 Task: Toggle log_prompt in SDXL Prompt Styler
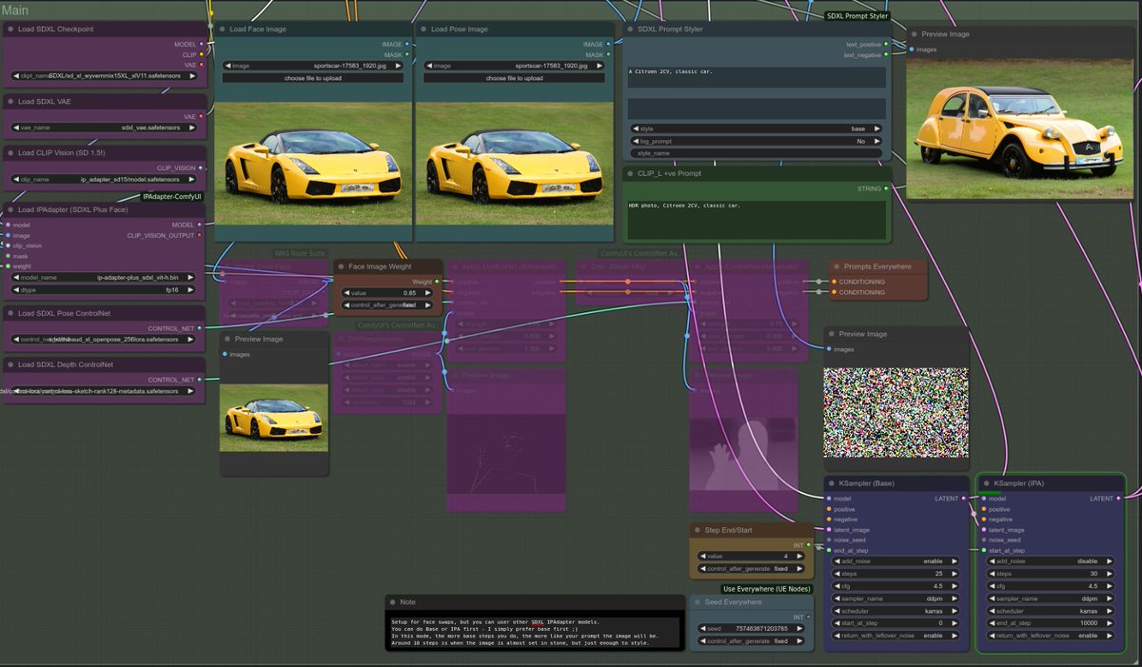tap(756, 141)
